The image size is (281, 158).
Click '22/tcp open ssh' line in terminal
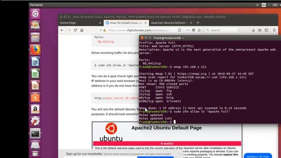tap(155, 94)
